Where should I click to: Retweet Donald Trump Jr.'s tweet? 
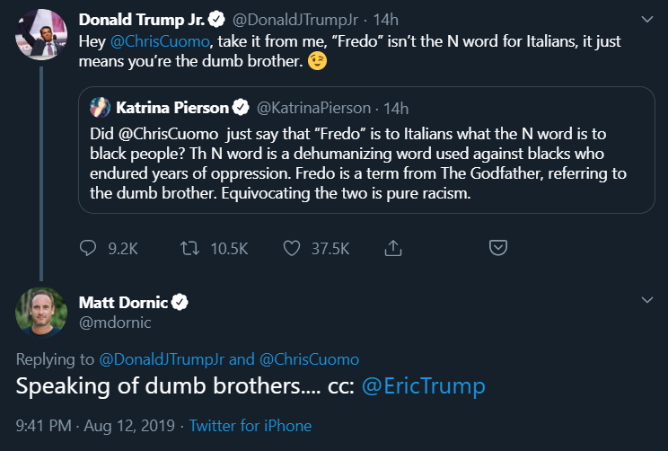click(x=189, y=248)
